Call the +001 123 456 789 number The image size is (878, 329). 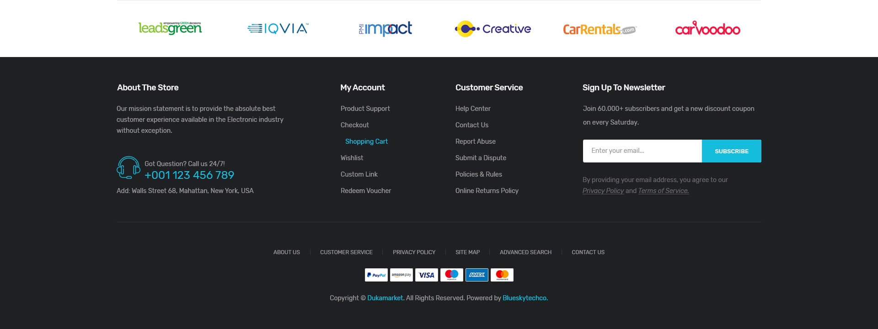tap(189, 175)
